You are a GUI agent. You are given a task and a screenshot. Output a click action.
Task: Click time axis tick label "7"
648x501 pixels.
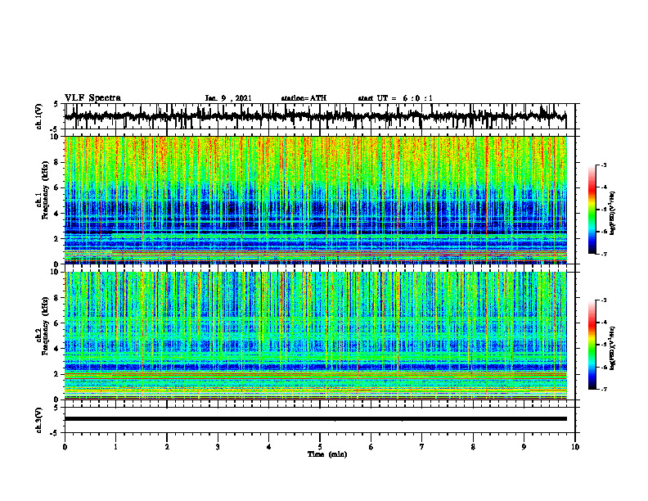[x=422, y=447]
